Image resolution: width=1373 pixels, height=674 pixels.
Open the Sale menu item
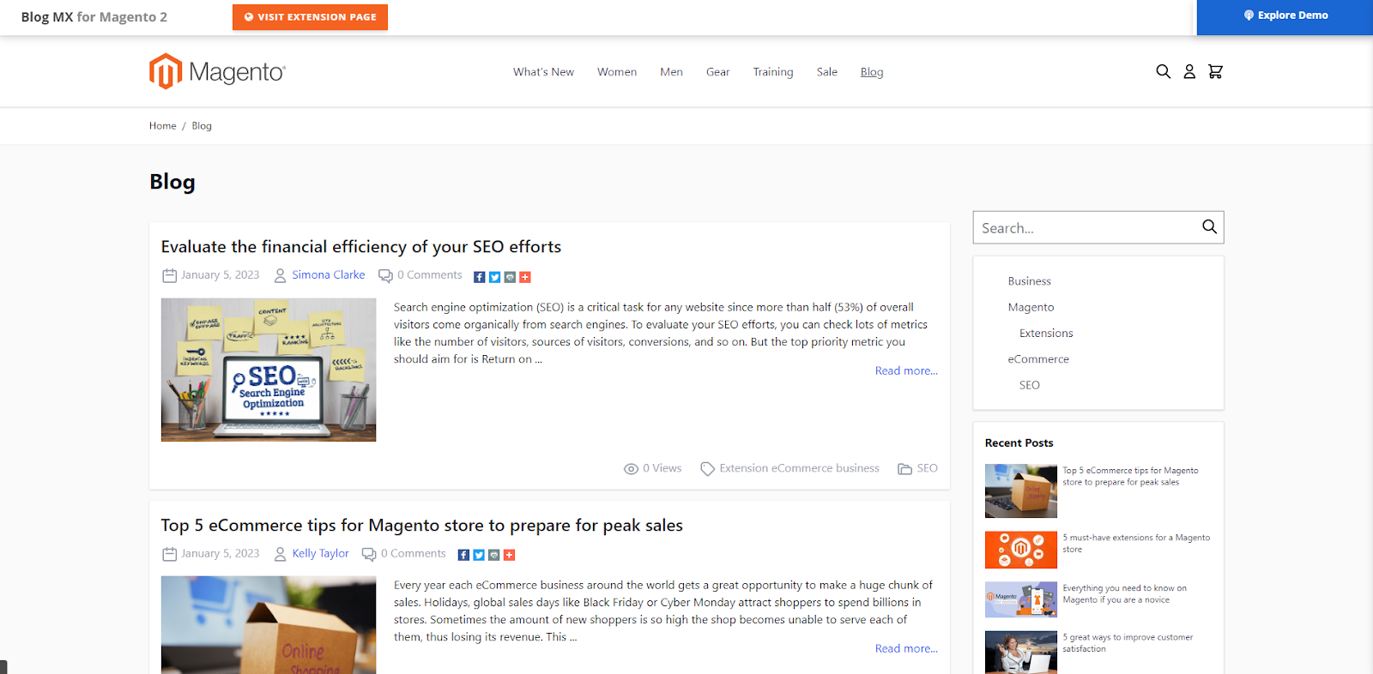[827, 72]
